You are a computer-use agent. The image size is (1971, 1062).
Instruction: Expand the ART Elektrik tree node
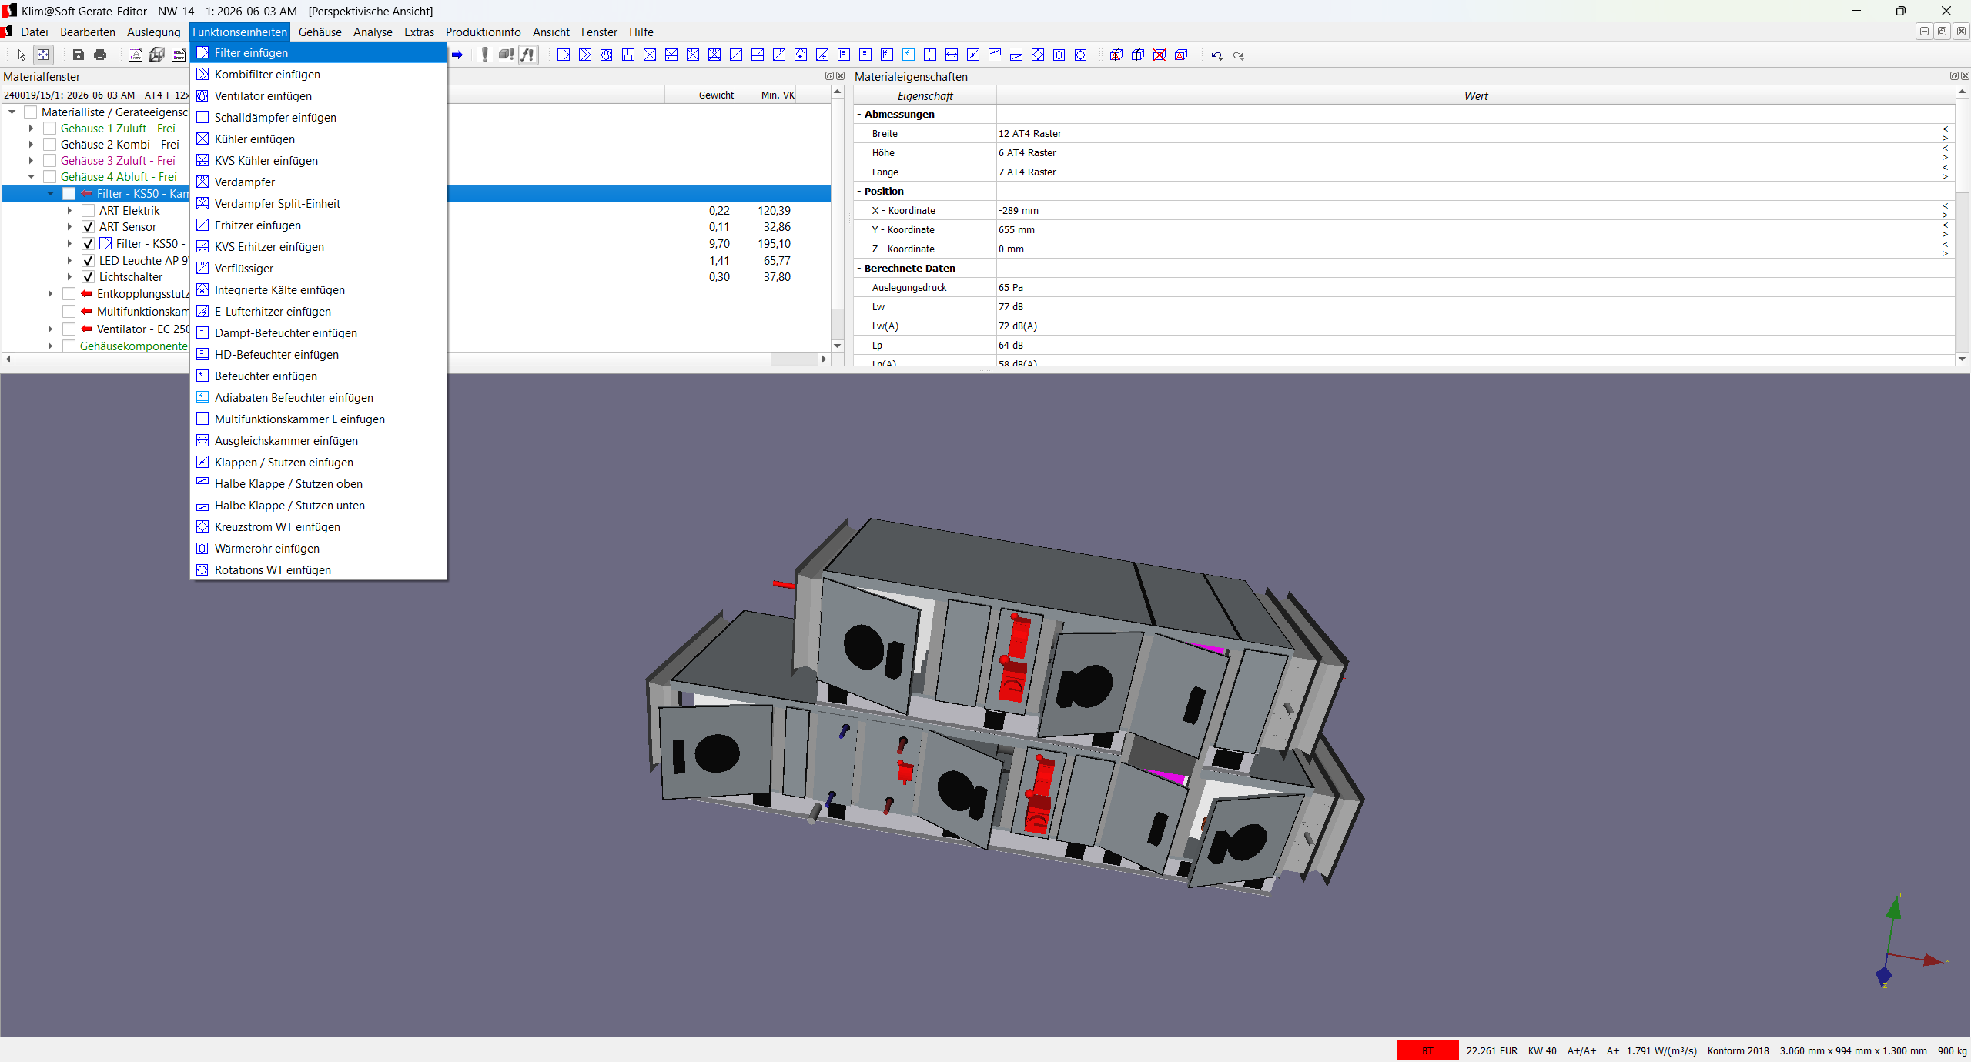pyautogui.click(x=69, y=211)
